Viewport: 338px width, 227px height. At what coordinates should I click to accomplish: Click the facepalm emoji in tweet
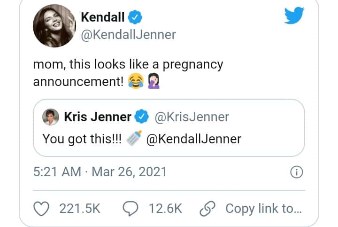(154, 81)
